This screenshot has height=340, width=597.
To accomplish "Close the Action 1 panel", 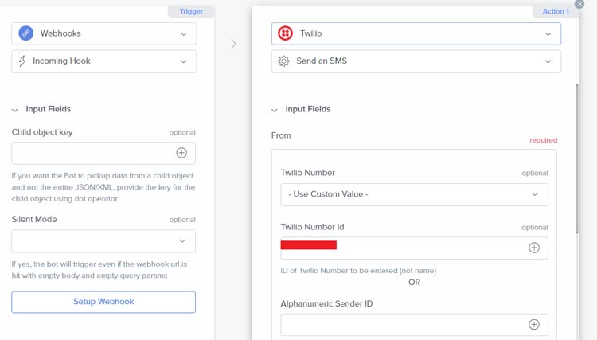I will coord(579,4).
